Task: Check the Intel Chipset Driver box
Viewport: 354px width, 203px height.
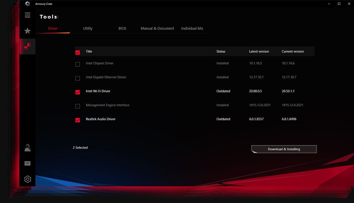Action: coord(77,64)
